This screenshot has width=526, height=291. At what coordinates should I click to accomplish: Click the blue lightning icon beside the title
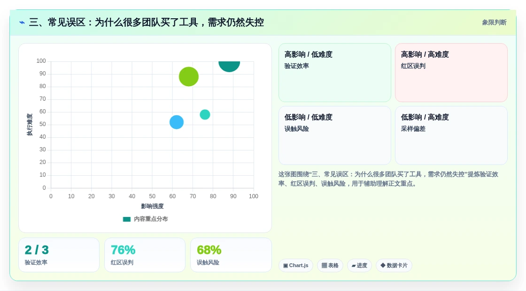tap(22, 22)
